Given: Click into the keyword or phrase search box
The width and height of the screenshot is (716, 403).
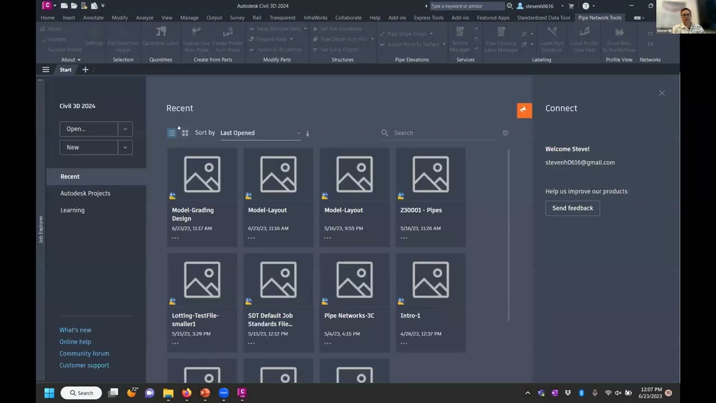Looking at the screenshot, I should point(467,6).
